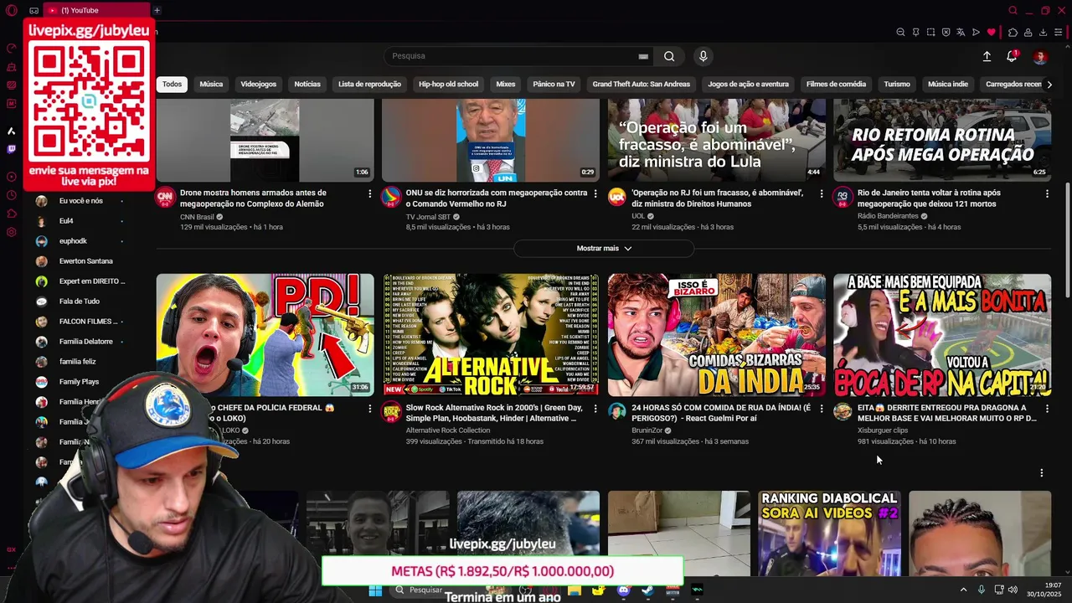Open options menu for CNN drone video
The image size is (1072, 603).
pyautogui.click(x=369, y=193)
